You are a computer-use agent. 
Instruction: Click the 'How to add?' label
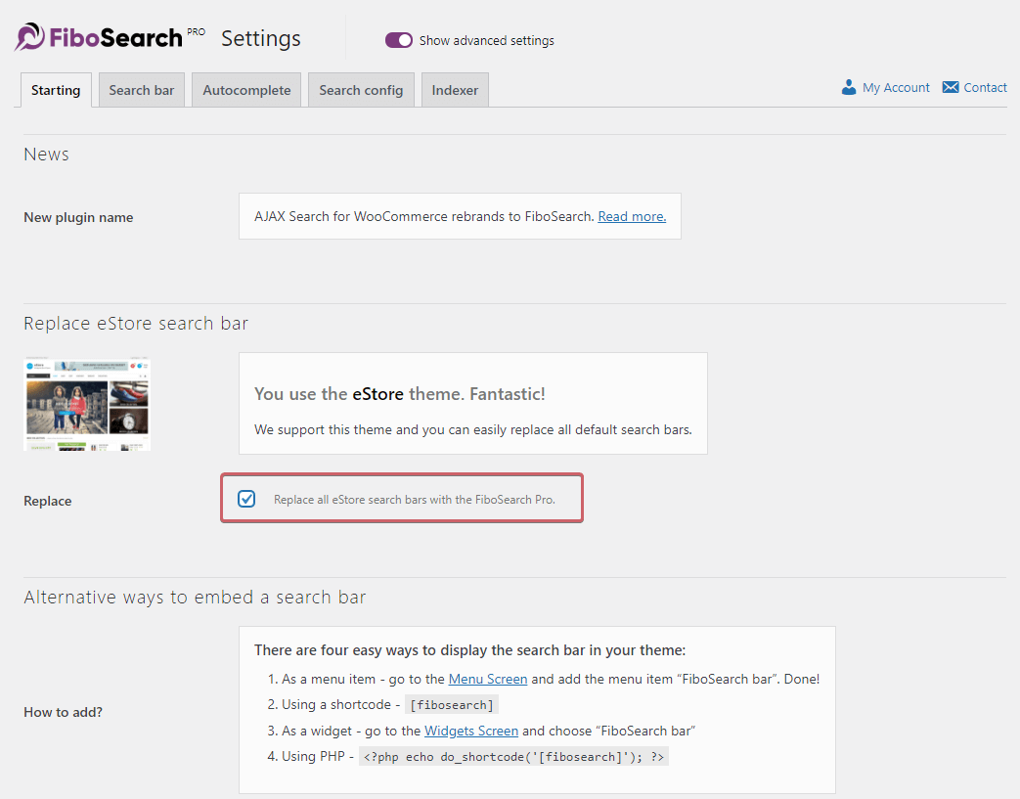(x=64, y=712)
